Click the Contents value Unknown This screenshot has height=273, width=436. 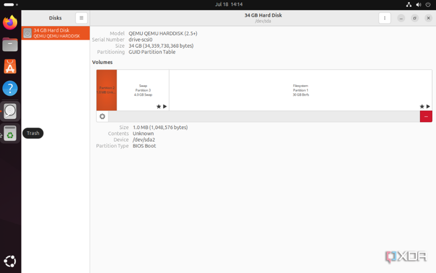[x=143, y=134]
